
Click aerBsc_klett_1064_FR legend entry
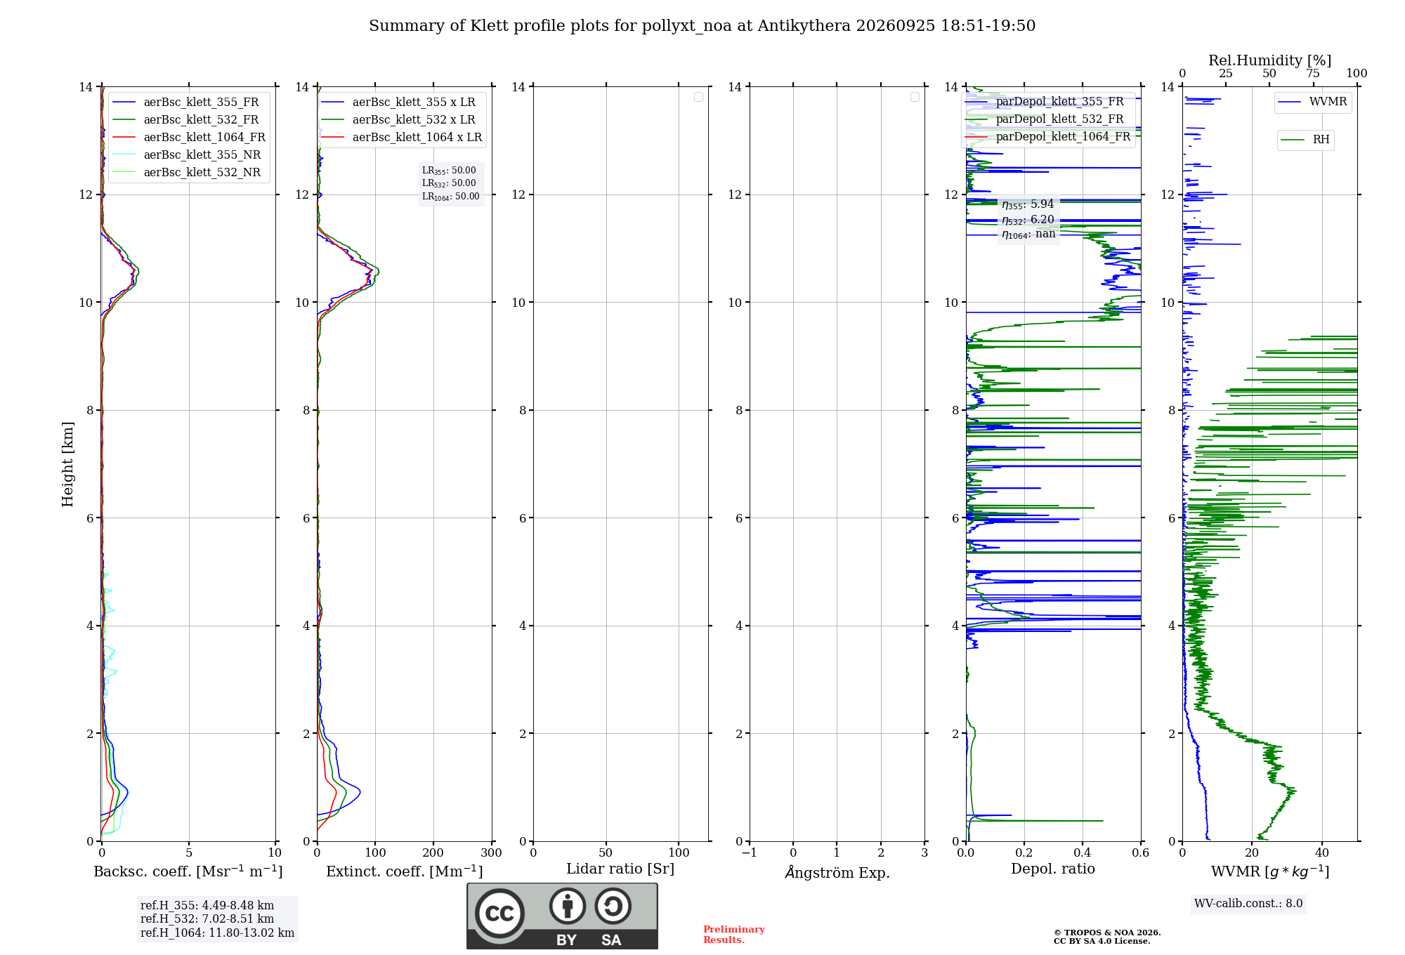pyautogui.click(x=188, y=137)
